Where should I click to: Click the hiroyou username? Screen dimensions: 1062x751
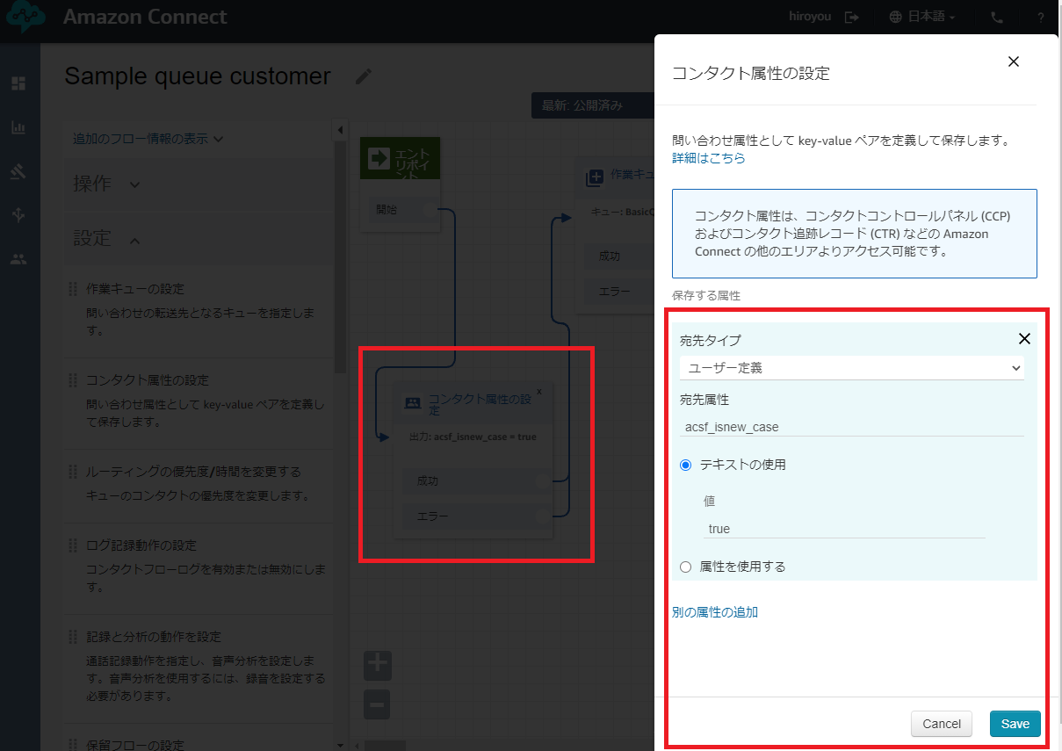click(x=812, y=17)
